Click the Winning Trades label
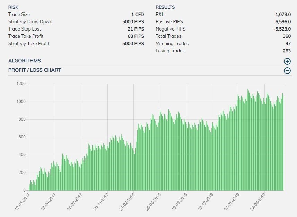297x217 pixels. [172, 43]
